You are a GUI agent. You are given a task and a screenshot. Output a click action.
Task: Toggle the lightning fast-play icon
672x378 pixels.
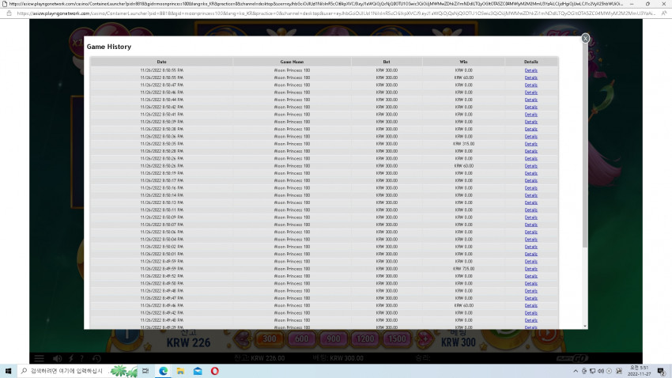point(71,358)
